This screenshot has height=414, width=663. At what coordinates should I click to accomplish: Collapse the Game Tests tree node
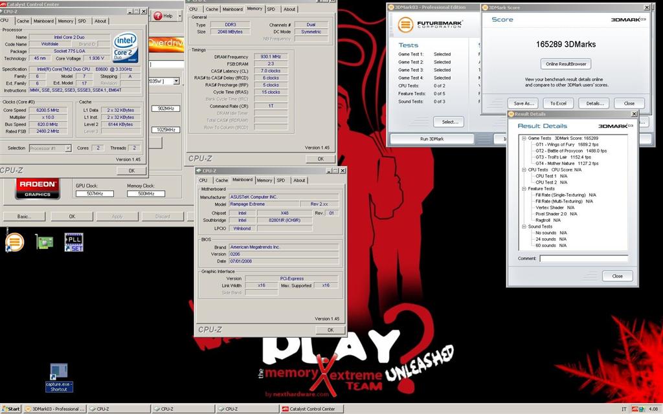tap(524, 138)
